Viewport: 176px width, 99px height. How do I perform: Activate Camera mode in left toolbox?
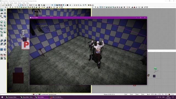(x=2, y=10)
